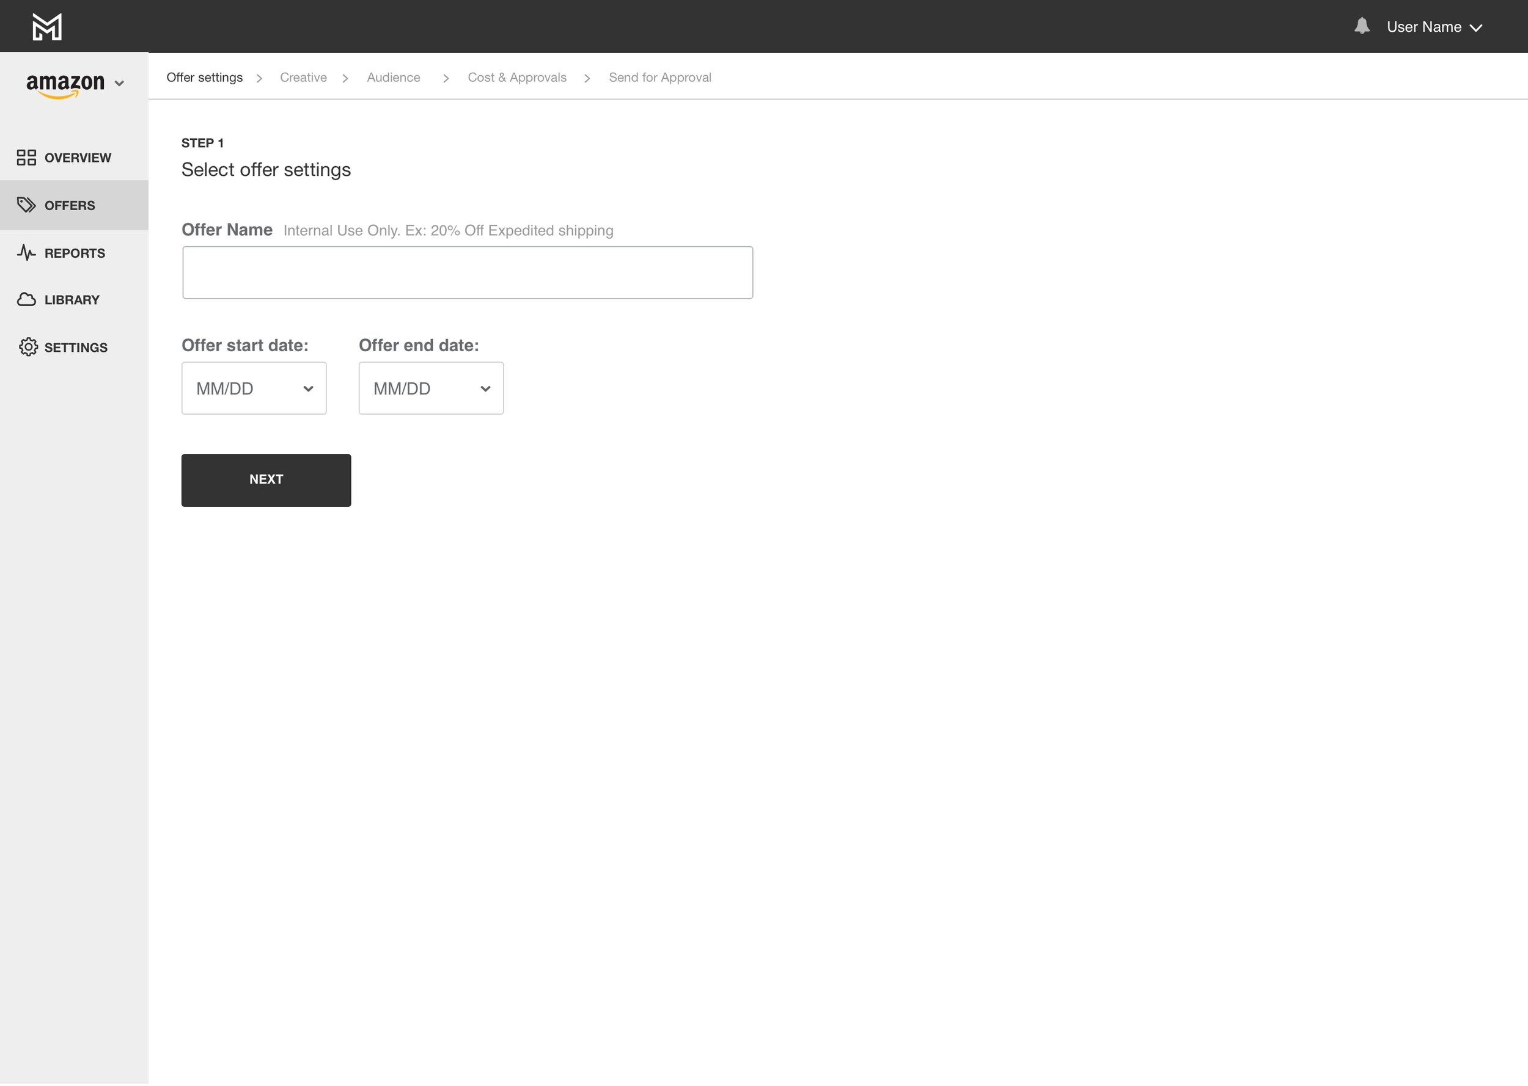Click the M logo in top bar
The height and width of the screenshot is (1086, 1528).
pos(47,27)
